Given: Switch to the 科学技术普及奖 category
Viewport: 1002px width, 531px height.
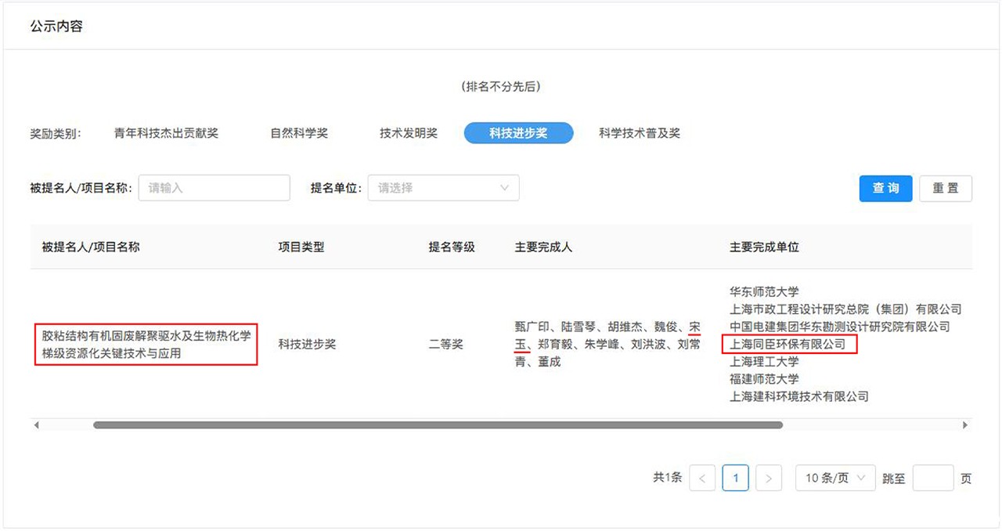Looking at the screenshot, I should tap(640, 133).
